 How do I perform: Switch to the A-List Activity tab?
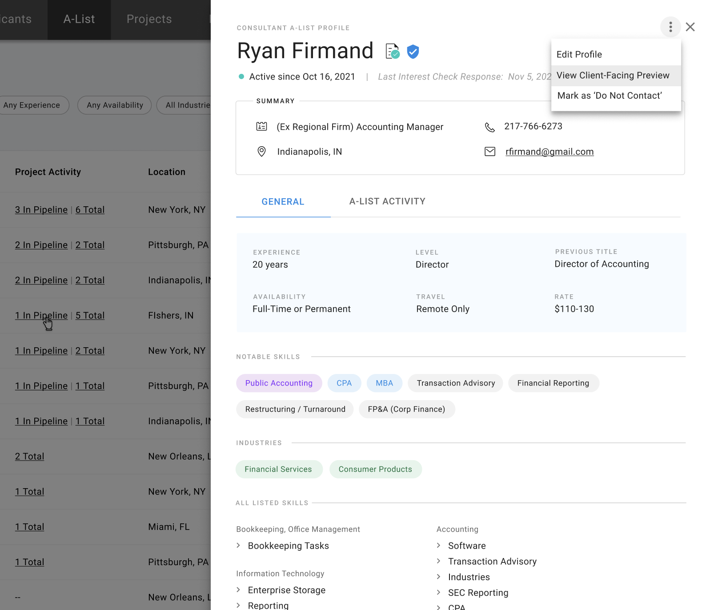(387, 201)
